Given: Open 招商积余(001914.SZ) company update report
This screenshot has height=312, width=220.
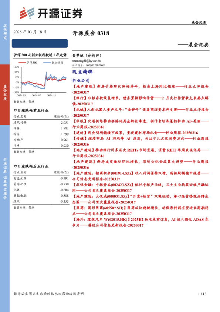Looking at the screenshot, I should [x=140, y=176].
